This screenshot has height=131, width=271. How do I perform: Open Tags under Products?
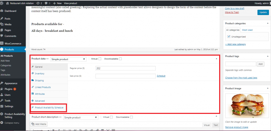3,70
